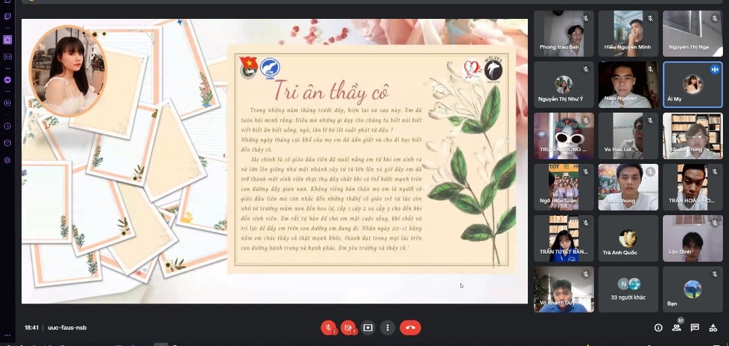
Task: Click the meeting code uuc-faus-nsb
Action: pyautogui.click(x=67, y=328)
